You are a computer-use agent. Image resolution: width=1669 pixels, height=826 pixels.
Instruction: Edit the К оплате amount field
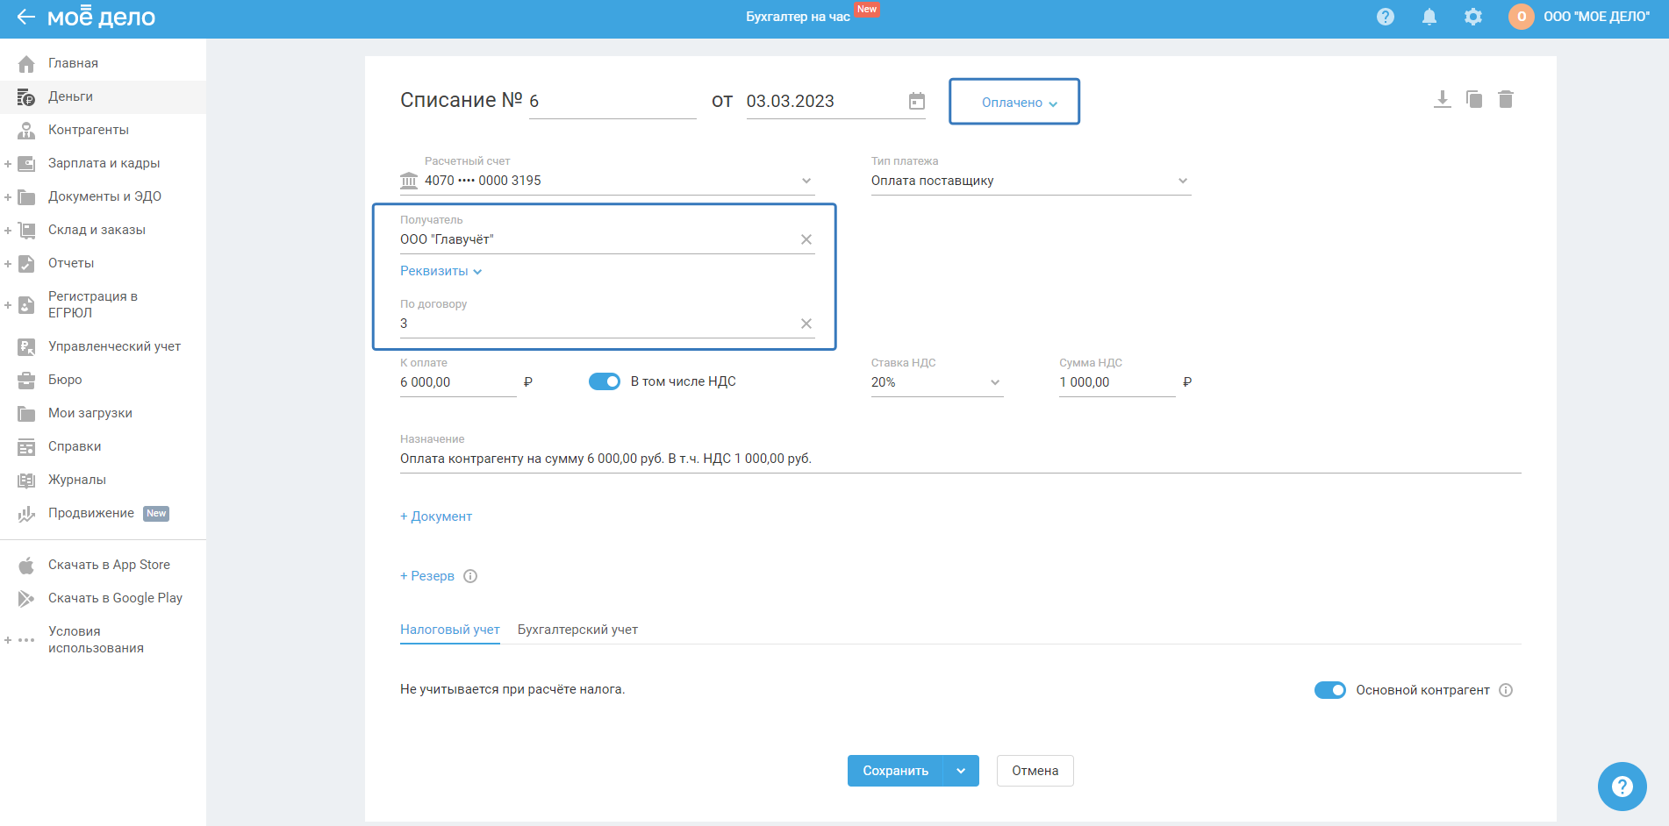click(458, 382)
